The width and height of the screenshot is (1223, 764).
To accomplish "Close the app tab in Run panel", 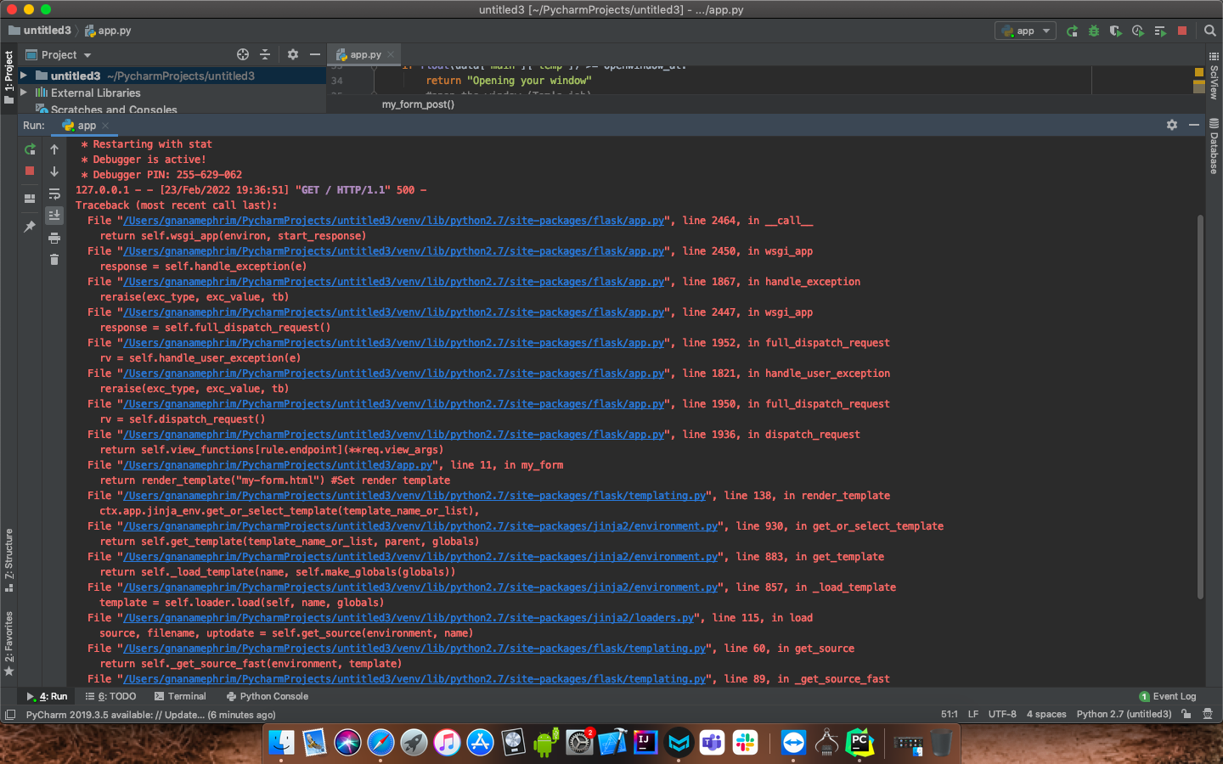I will (x=105, y=126).
